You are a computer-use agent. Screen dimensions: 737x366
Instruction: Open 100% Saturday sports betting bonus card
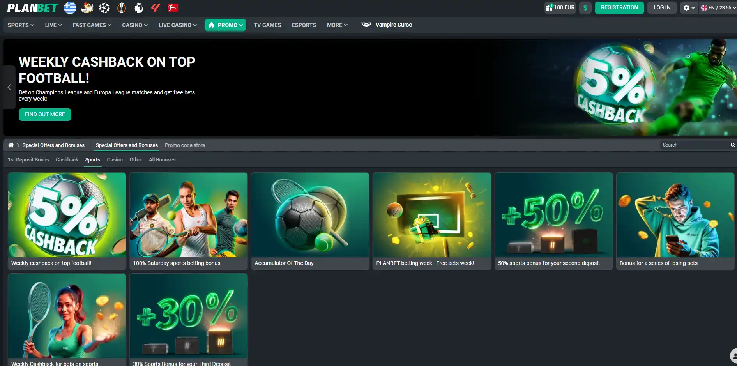[189, 221]
